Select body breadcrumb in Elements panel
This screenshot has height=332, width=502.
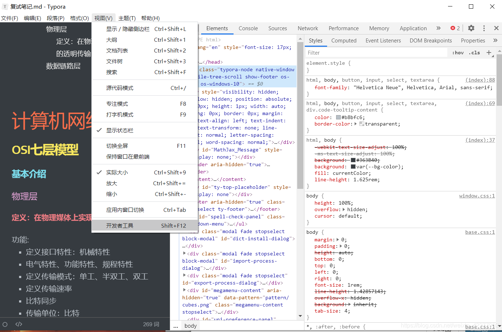click(x=190, y=326)
